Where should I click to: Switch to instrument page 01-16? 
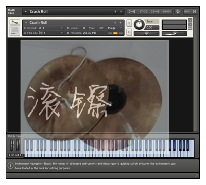point(132,12)
